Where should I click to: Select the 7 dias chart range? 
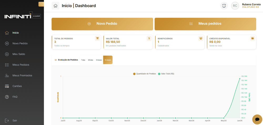tap(83, 60)
